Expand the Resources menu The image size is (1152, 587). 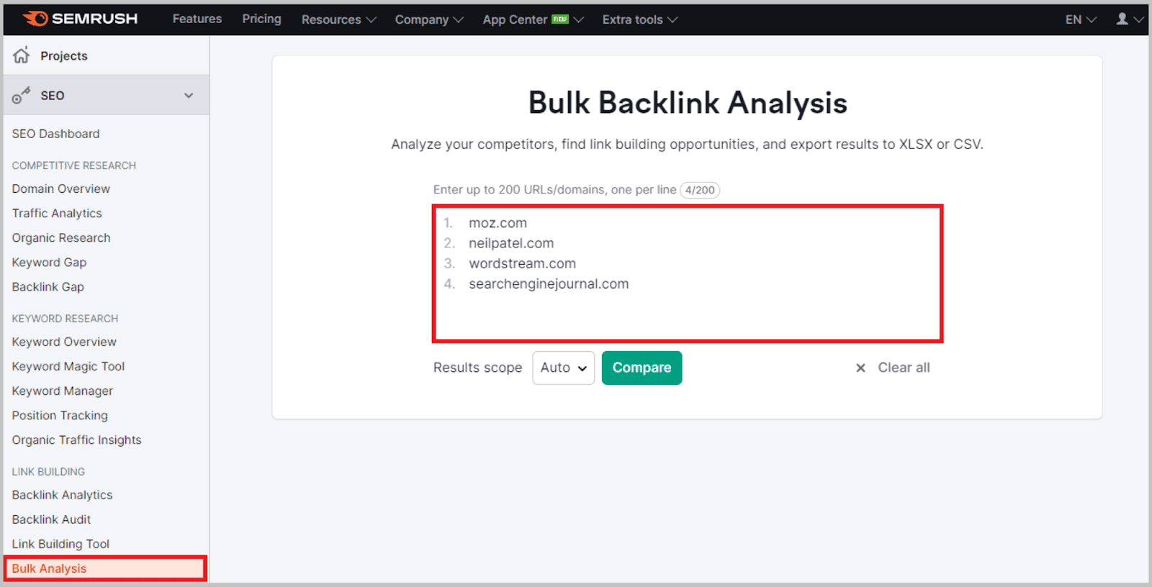coord(338,19)
